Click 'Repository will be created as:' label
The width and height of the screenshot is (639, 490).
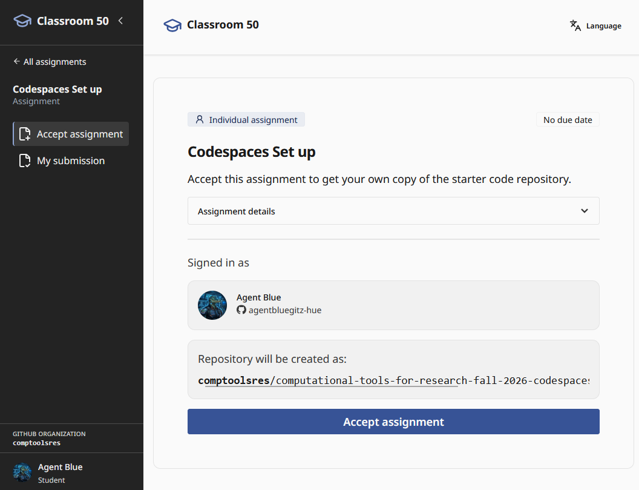pos(272,359)
